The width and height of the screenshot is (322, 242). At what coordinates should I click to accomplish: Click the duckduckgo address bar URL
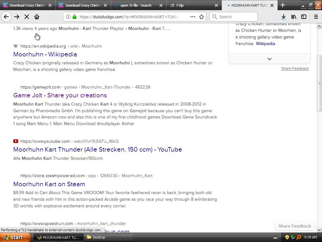129,17
